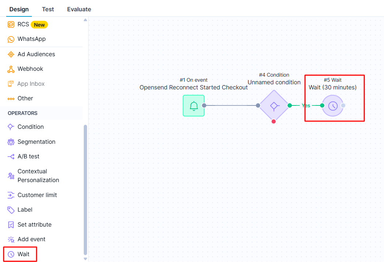The image size is (384, 262).
Task: Click the Unnamed condition diamond node
Action: click(x=274, y=106)
